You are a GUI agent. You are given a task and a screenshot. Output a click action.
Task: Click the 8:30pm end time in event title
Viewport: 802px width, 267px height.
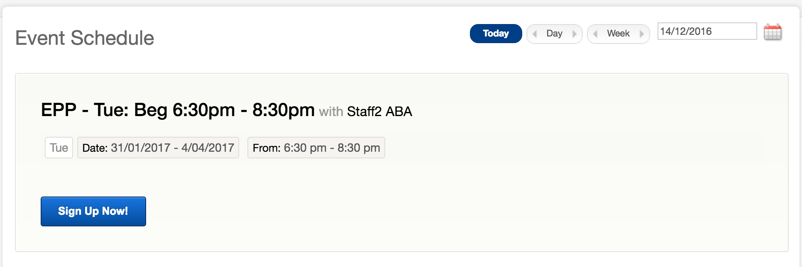click(x=284, y=110)
